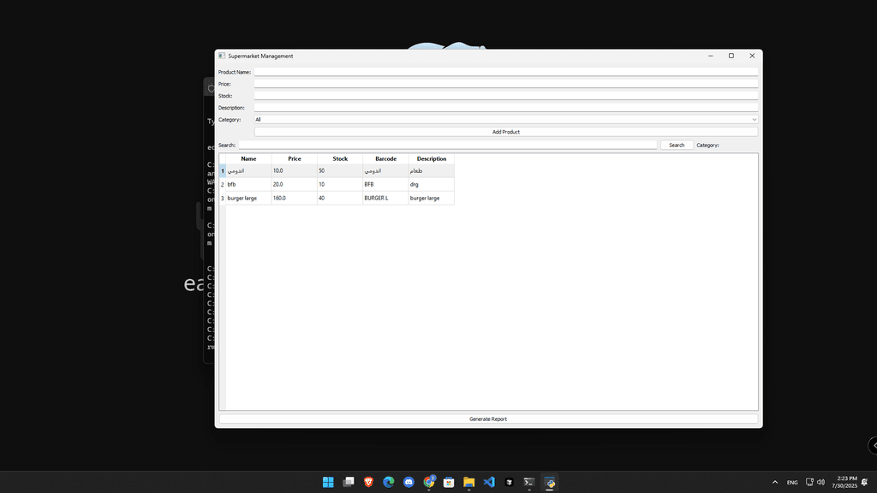Launch Brave browser from the taskbar
This screenshot has width=877, height=493.
coord(368,482)
